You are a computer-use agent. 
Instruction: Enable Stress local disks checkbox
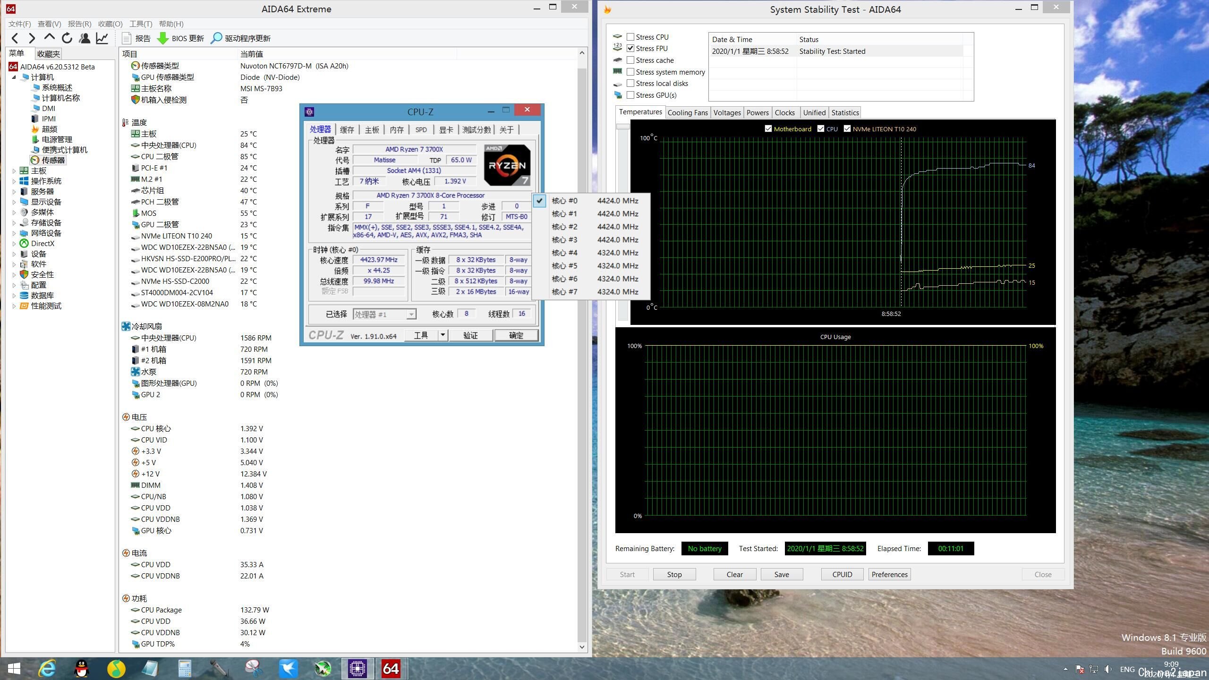coord(630,83)
